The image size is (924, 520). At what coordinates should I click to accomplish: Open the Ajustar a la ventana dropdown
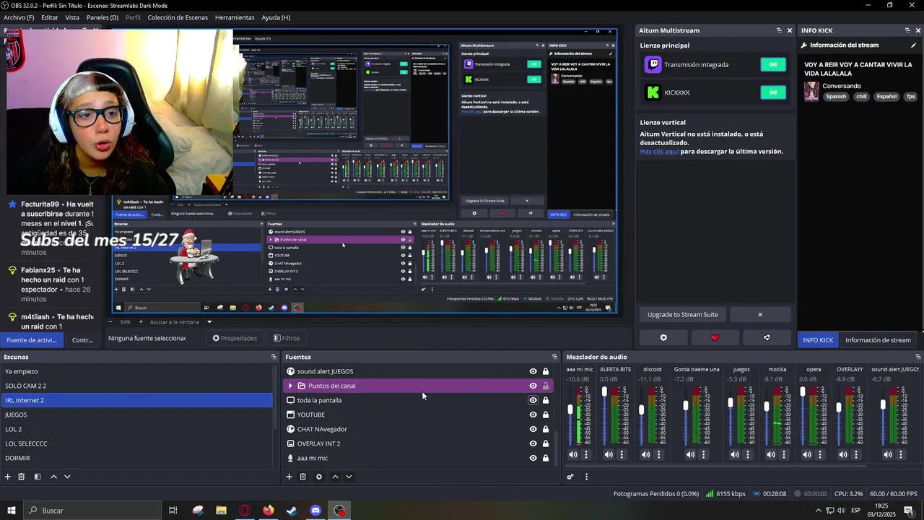pos(181,322)
